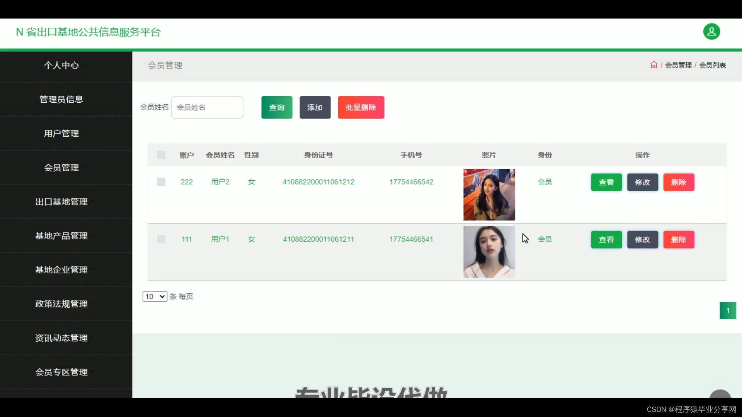The image size is (742, 417).
Task: Toggle the select-all checkbox in table header
Action: point(161,155)
